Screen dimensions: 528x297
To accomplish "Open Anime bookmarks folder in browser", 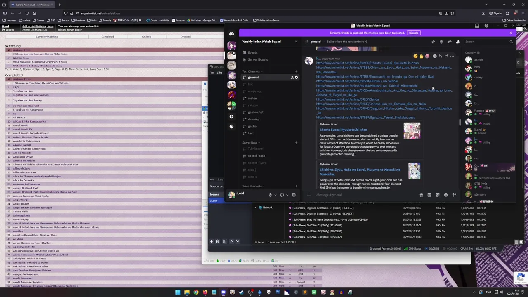I will 25,20.
